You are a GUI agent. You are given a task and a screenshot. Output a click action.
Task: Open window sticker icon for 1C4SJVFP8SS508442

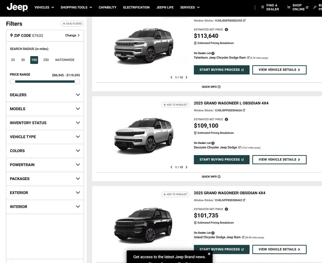point(244,200)
